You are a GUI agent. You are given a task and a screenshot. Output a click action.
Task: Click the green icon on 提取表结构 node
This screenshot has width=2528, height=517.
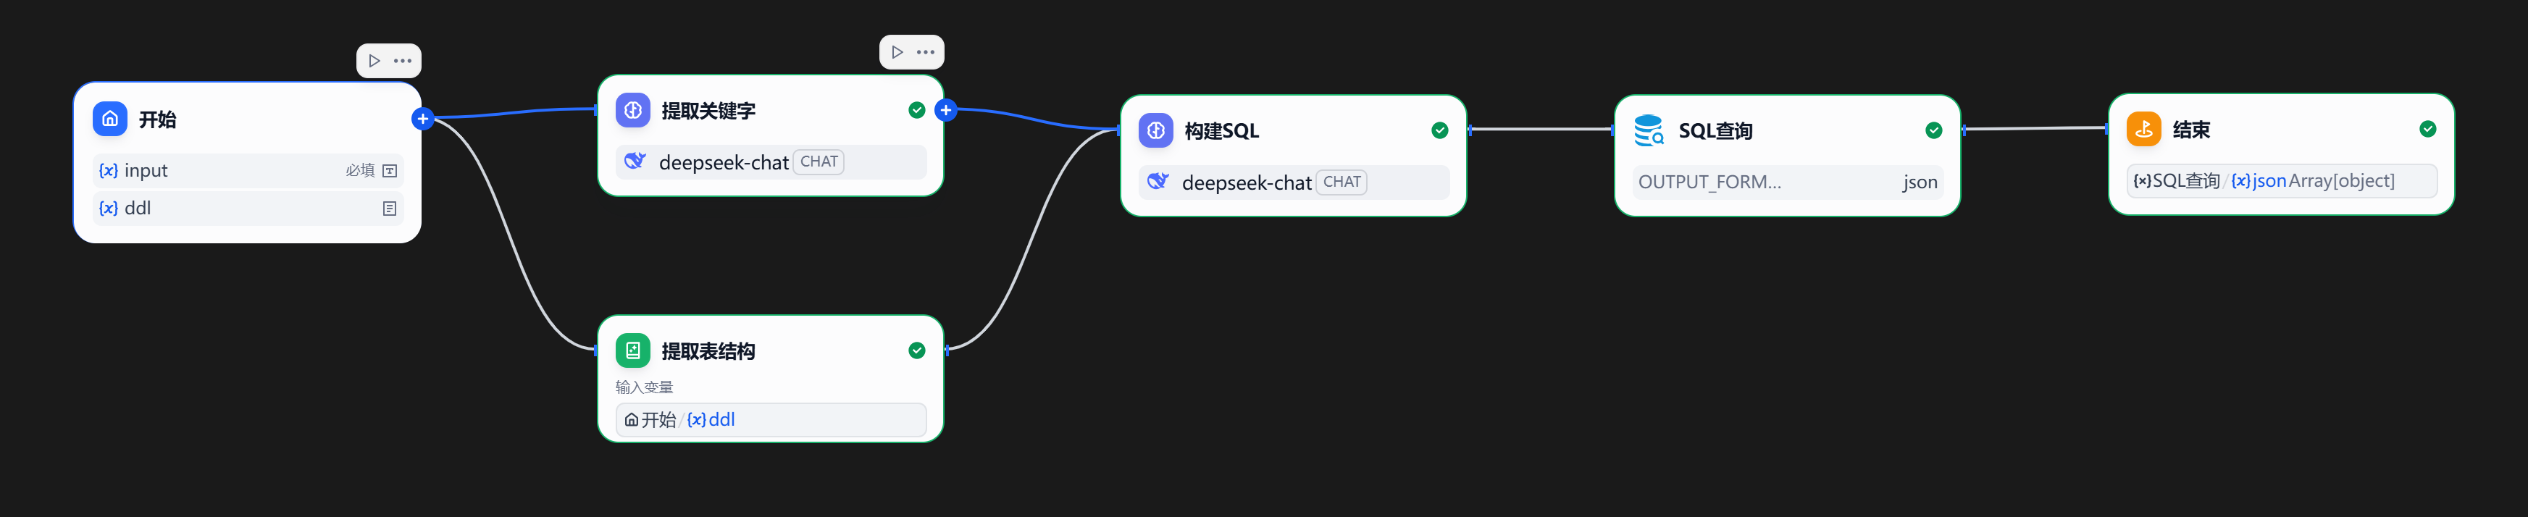click(633, 350)
